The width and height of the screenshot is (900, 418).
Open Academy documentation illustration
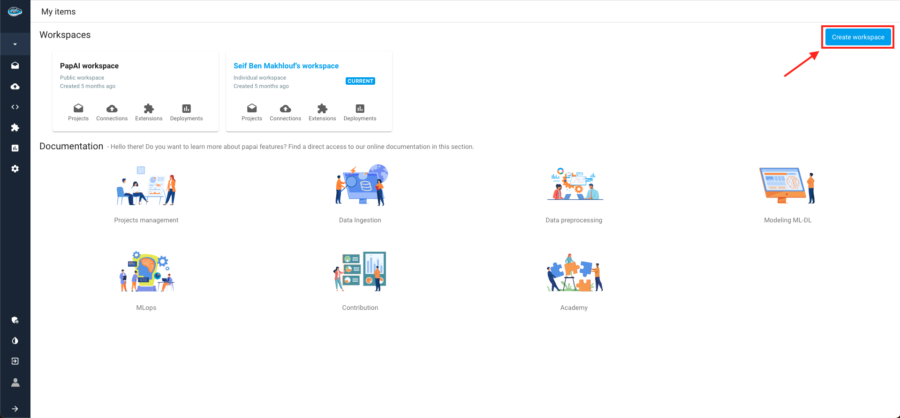575,272
